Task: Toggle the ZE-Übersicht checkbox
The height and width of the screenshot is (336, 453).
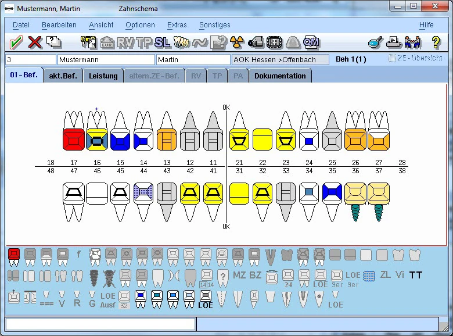Action: (x=392, y=58)
